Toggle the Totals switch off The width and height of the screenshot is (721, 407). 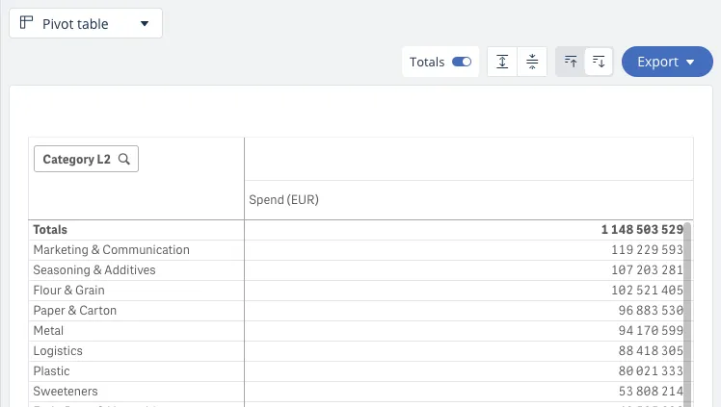(x=462, y=62)
